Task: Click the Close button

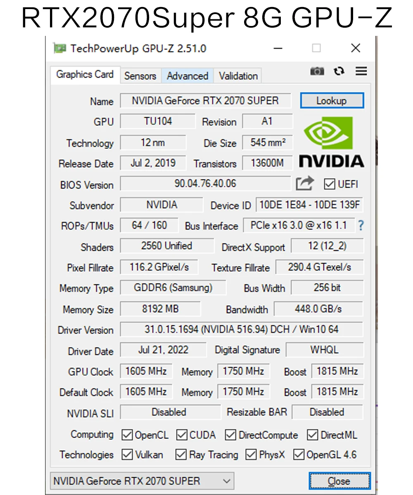Action: point(339,481)
